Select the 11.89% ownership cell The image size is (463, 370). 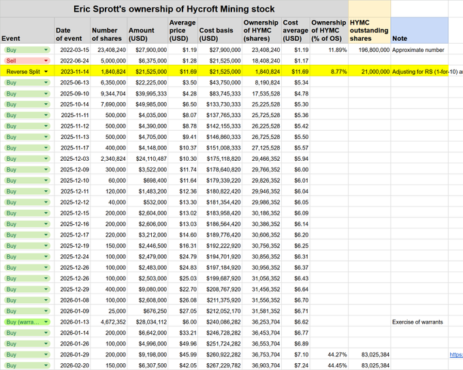click(x=329, y=50)
